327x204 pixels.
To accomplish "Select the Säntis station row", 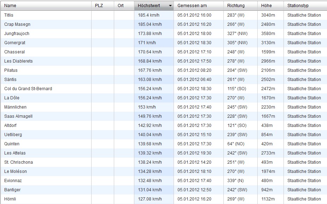I will click(10, 80).
